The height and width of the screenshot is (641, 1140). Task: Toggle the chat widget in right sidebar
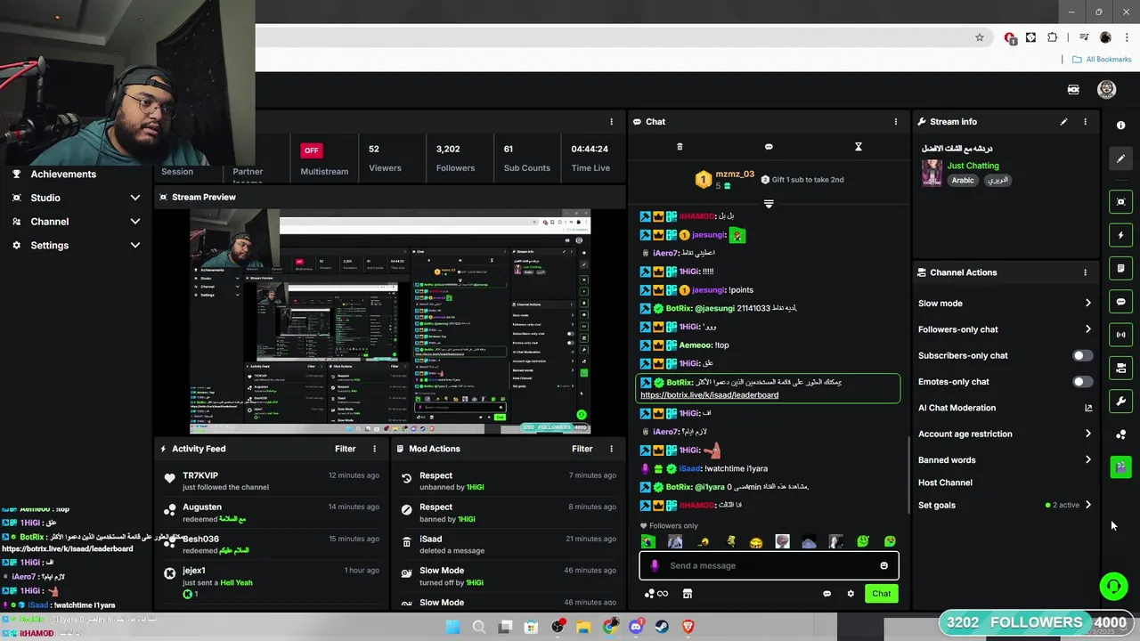(1120, 302)
